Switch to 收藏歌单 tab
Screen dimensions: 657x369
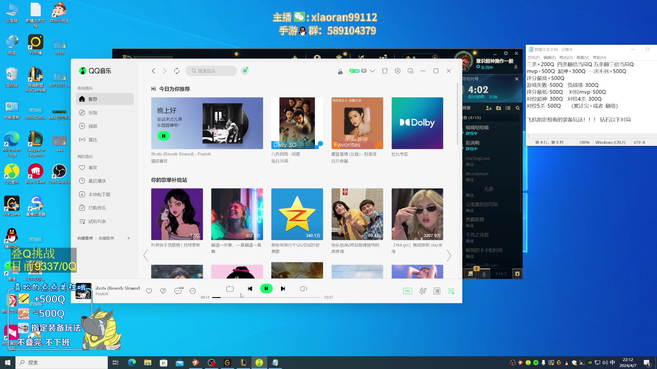tap(106, 238)
